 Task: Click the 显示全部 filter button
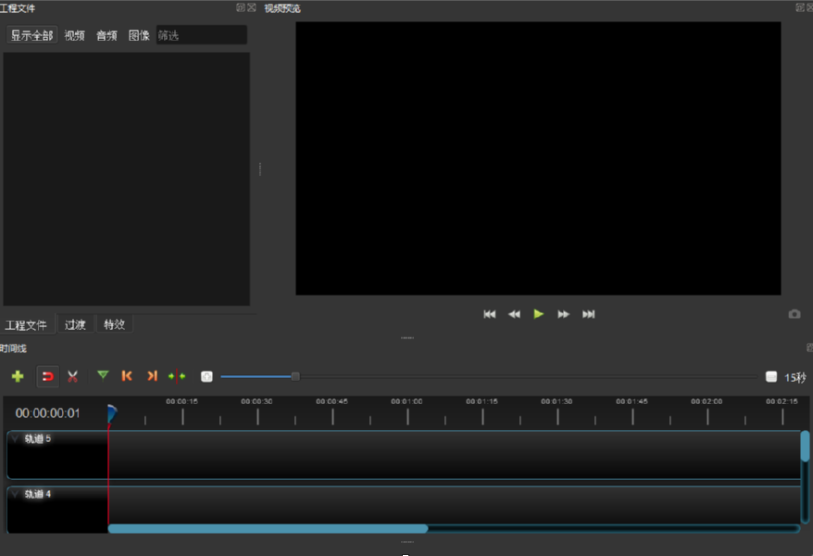(x=31, y=35)
